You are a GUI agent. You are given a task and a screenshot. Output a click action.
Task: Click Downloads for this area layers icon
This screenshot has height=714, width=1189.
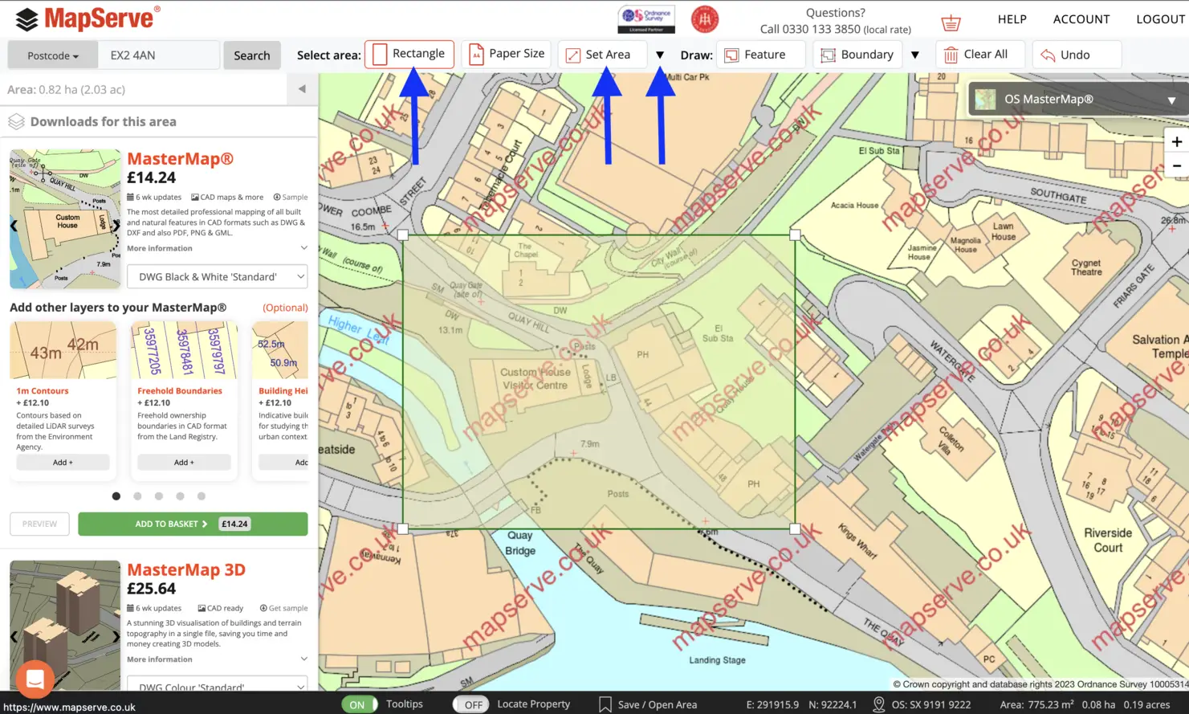point(16,121)
